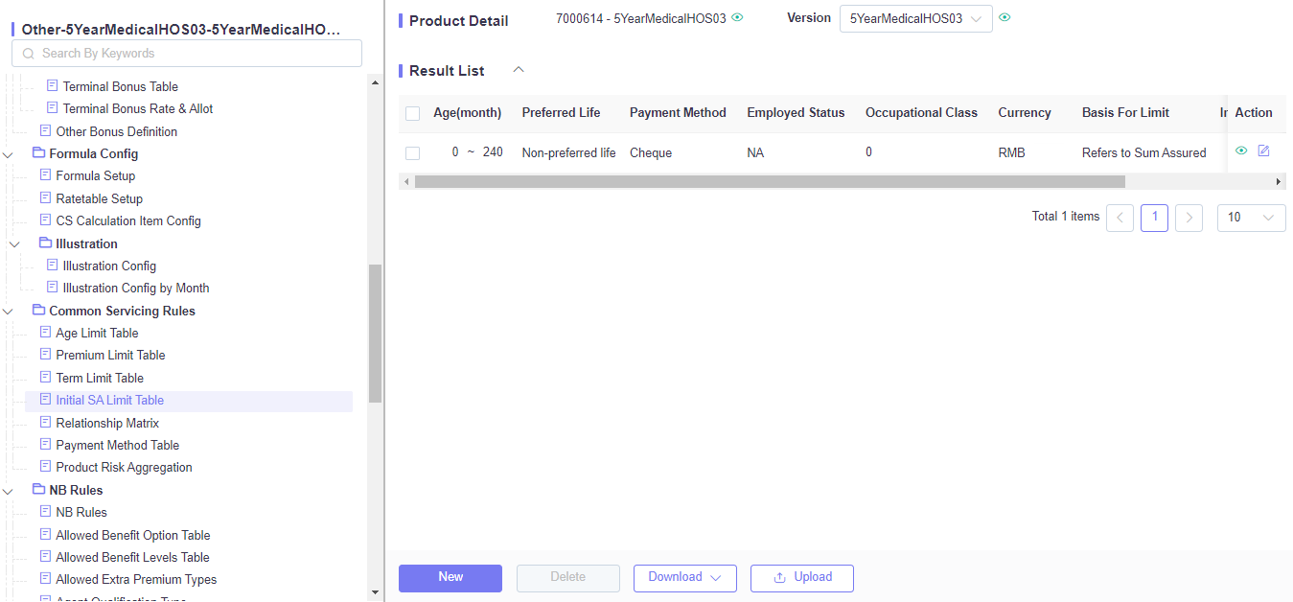
Task: Open Term Limit Table in tree
Action: tap(100, 378)
